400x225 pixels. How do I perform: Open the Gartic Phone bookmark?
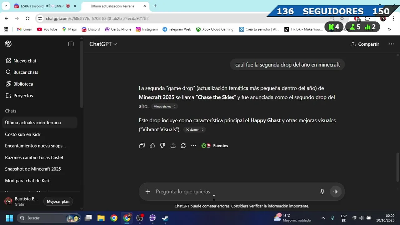click(118, 29)
